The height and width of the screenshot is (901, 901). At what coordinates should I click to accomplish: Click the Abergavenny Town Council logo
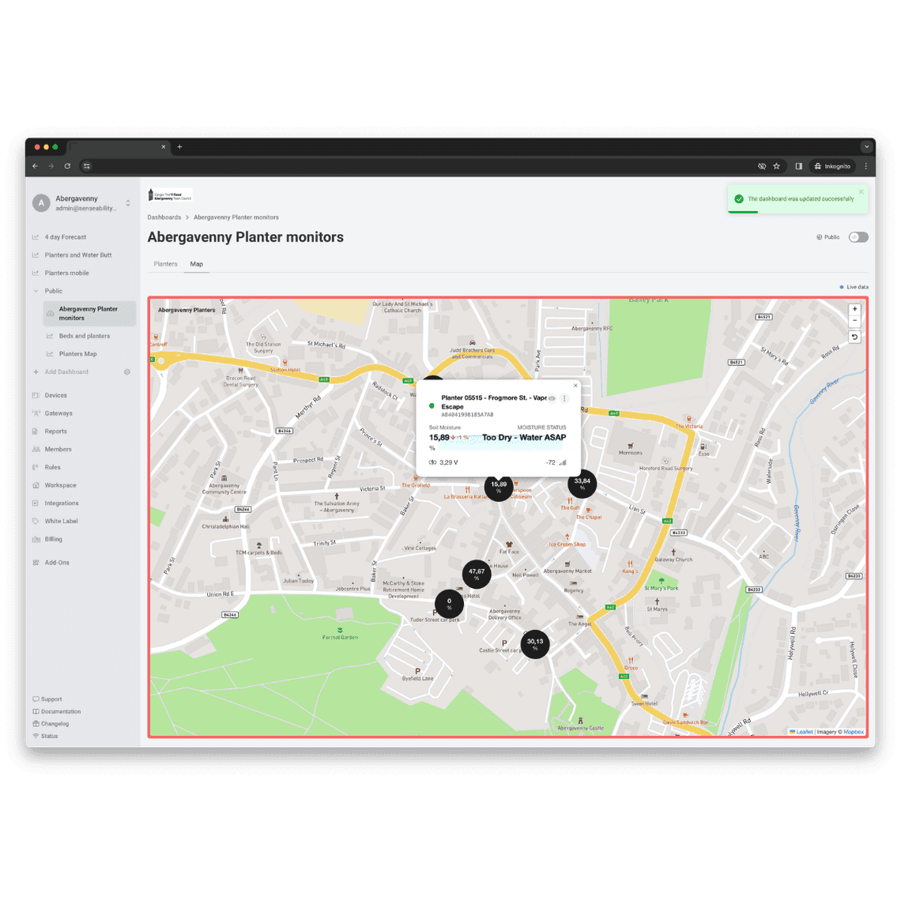coord(169,195)
